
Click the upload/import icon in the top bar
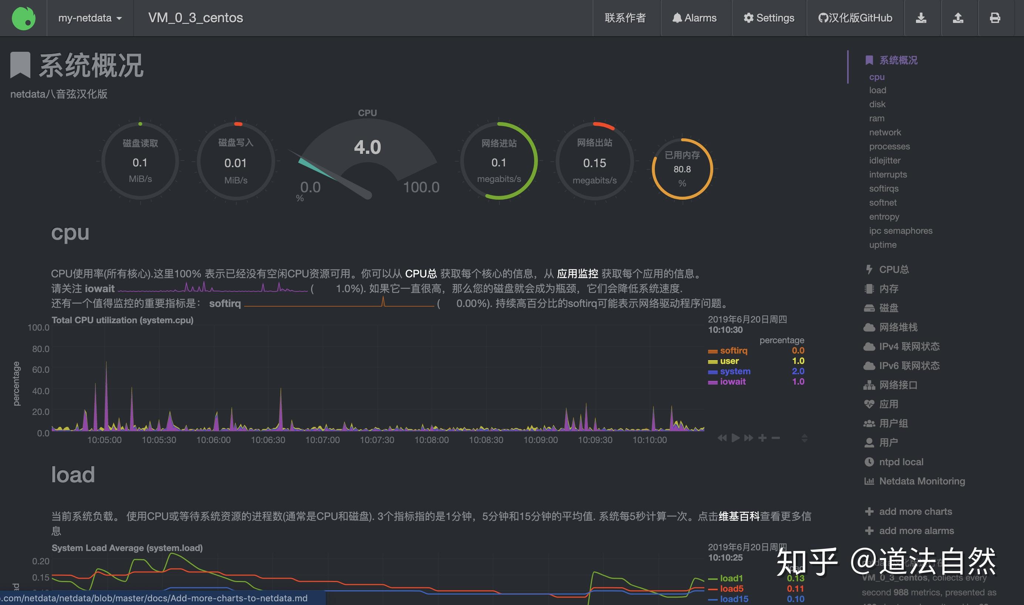(x=959, y=18)
